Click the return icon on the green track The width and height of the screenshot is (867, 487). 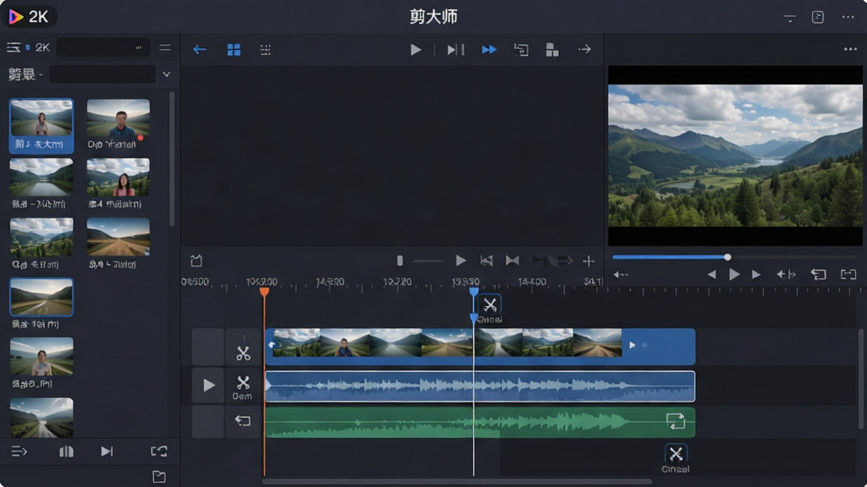(243, 421)
